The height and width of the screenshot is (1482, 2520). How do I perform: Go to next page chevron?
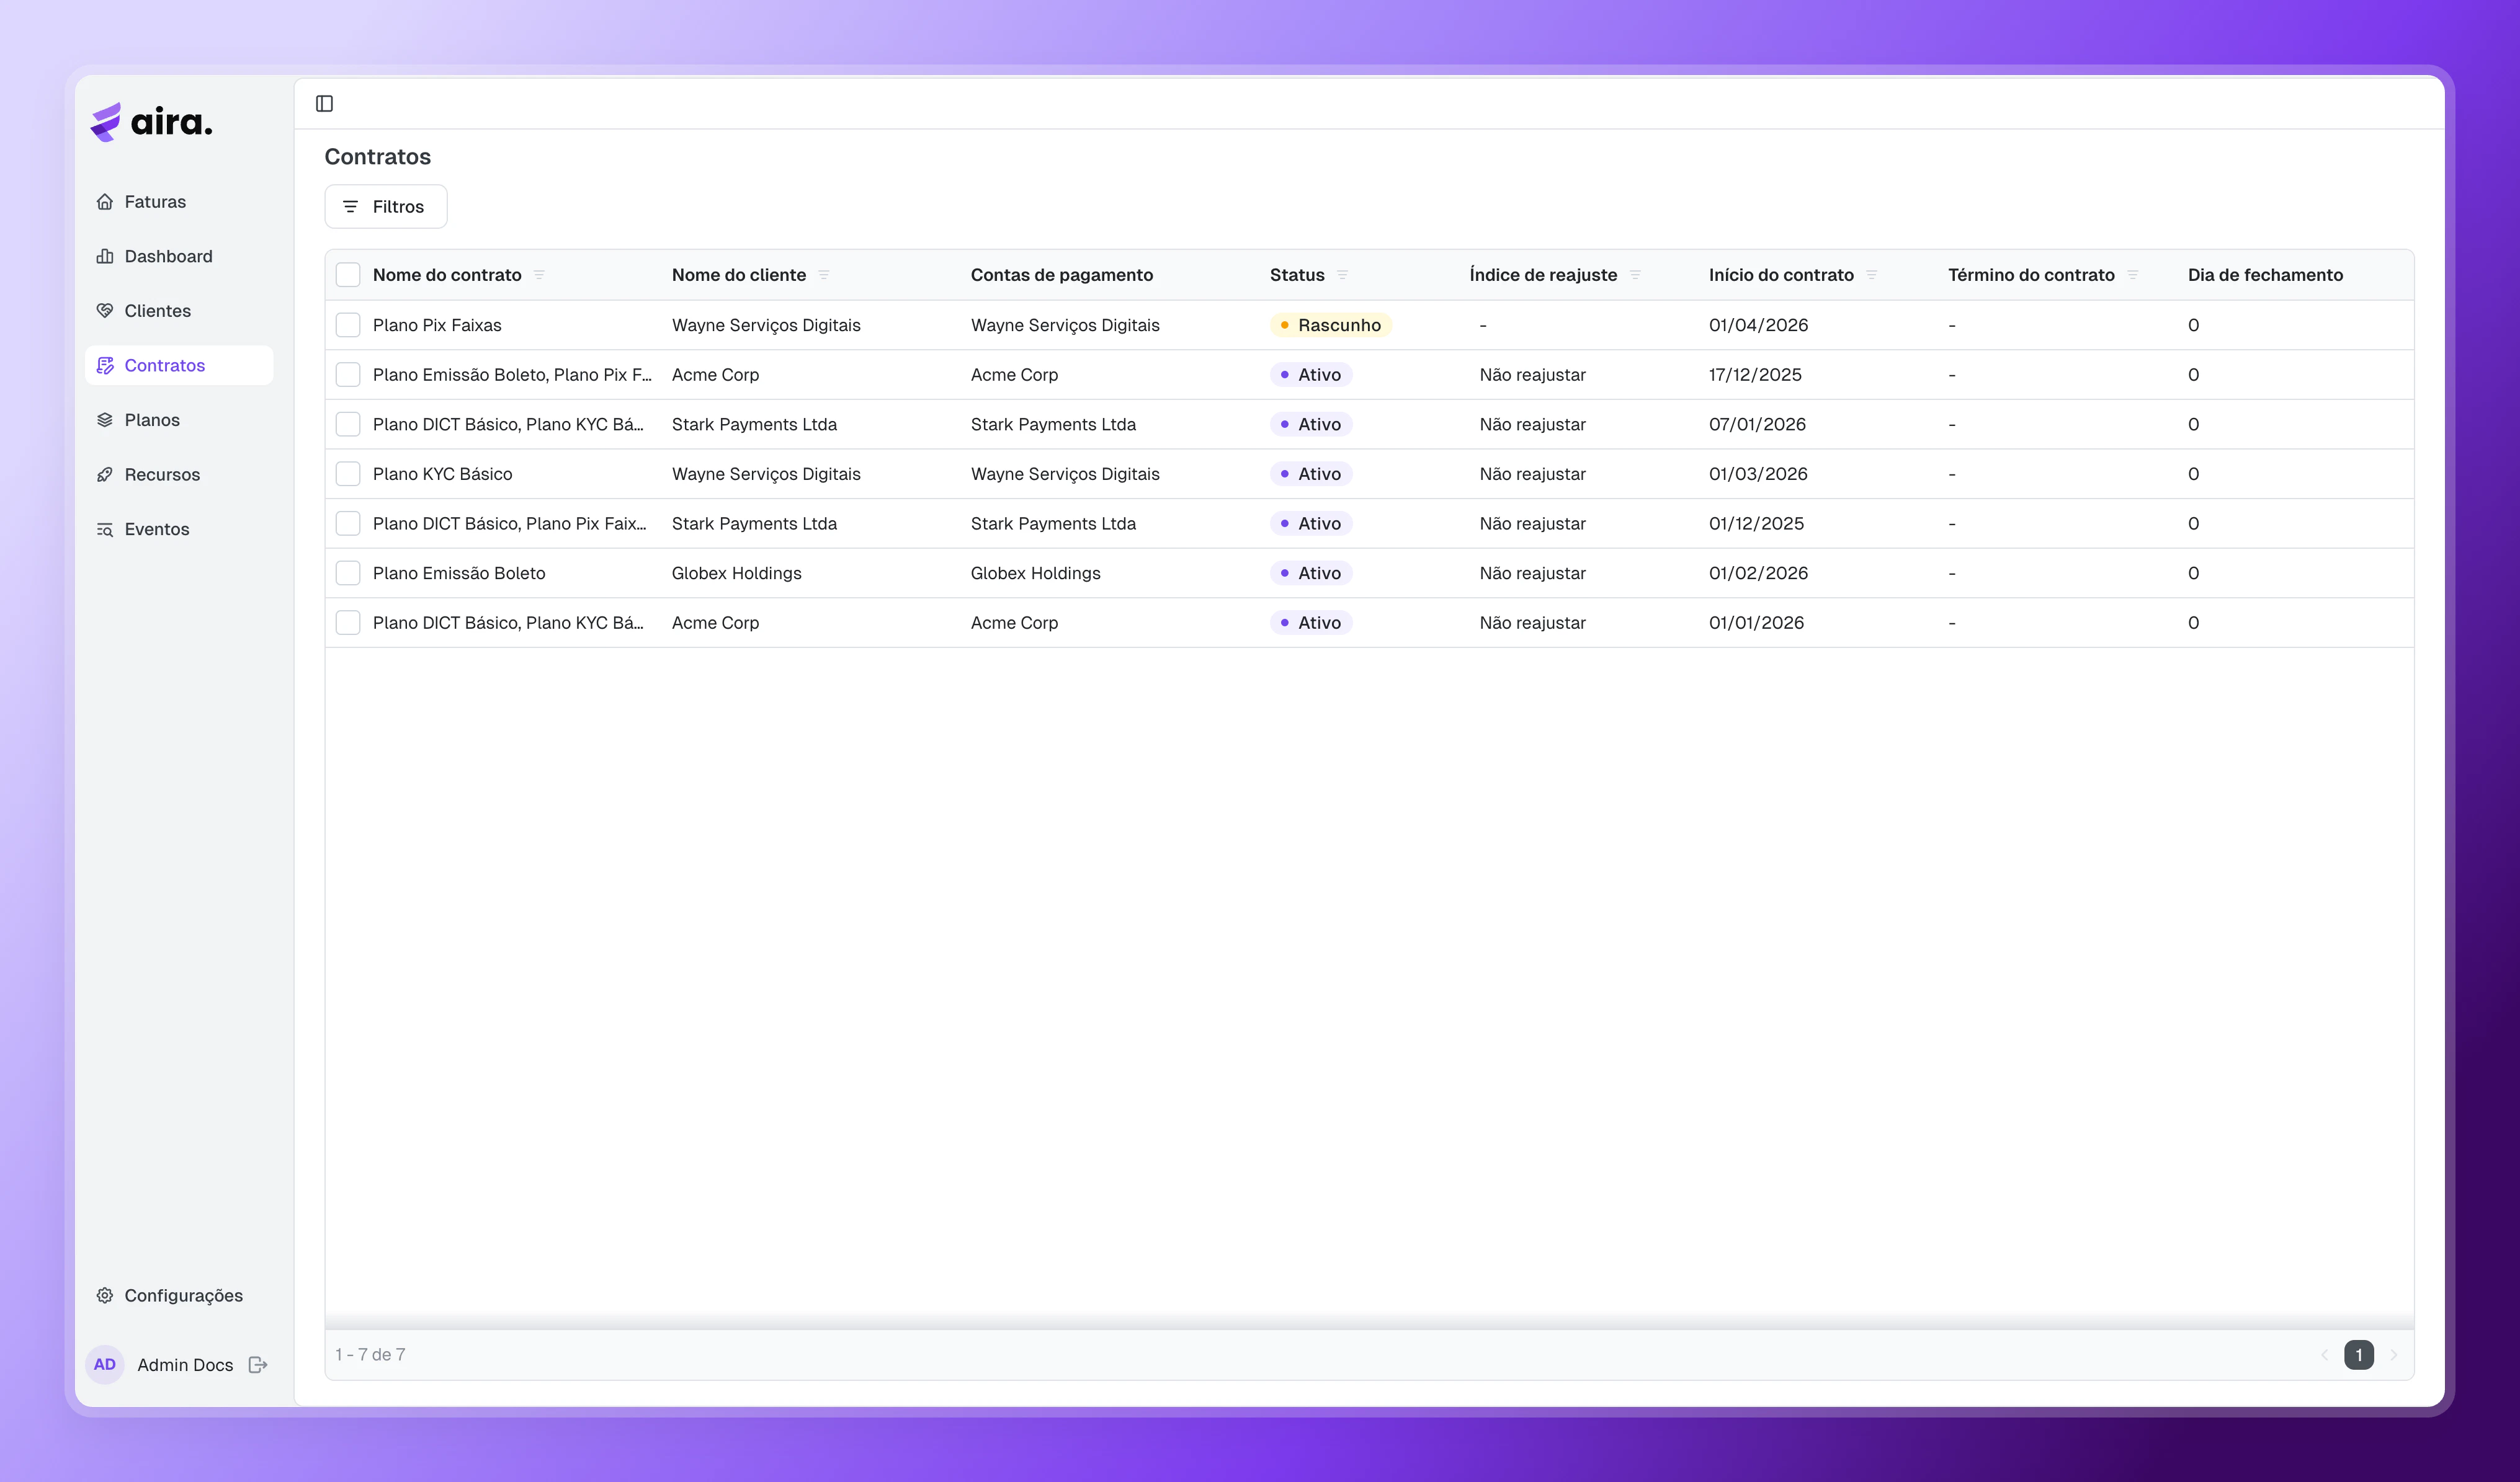[2394, 1355]
